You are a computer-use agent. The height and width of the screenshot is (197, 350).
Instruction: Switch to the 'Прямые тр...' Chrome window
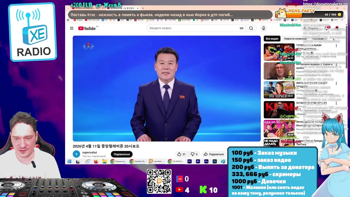coord(118,161)
